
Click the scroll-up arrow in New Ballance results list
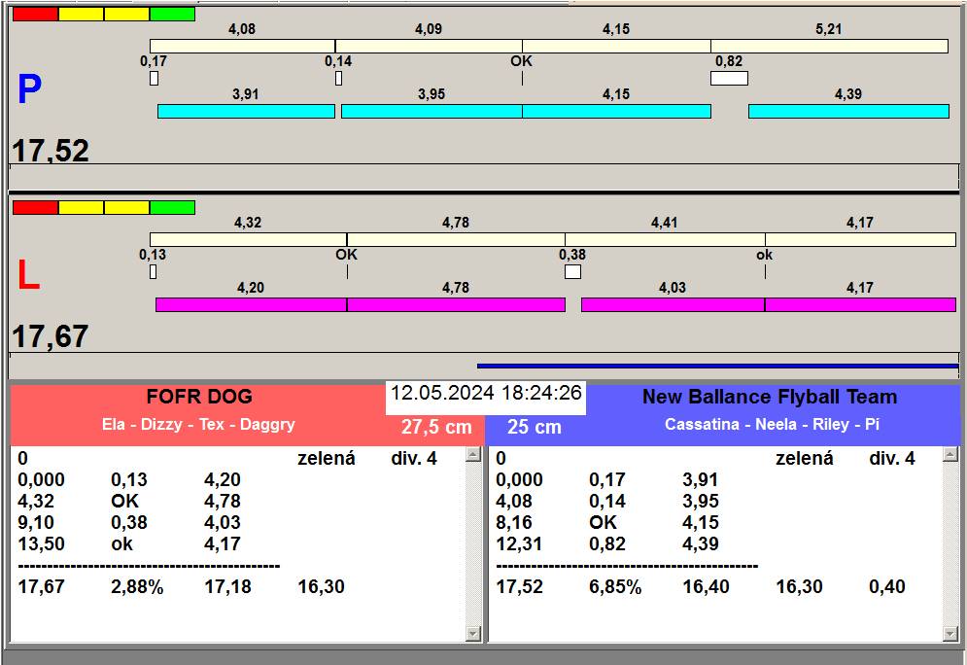pyautogui.click(x=950, y=455)
